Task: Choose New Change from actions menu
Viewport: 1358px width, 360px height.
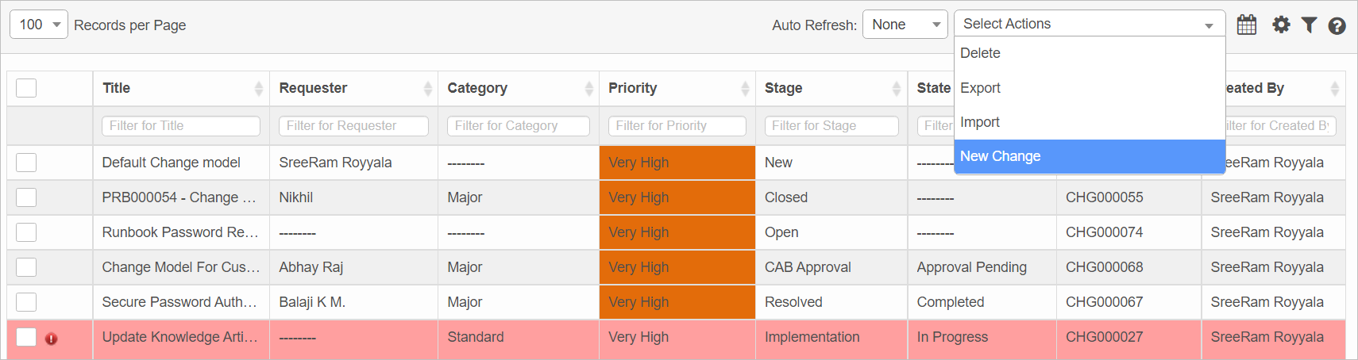Action: pyautogui.click(x=1001, y=156)
